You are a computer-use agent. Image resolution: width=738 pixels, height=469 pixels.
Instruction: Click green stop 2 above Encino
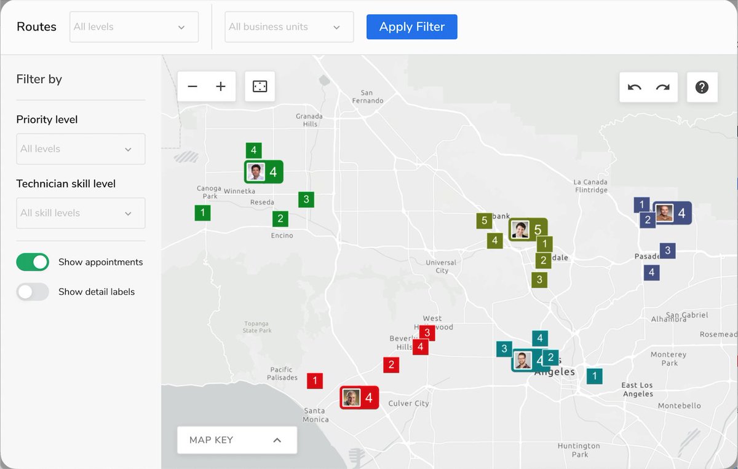click(x=280, y=219)
